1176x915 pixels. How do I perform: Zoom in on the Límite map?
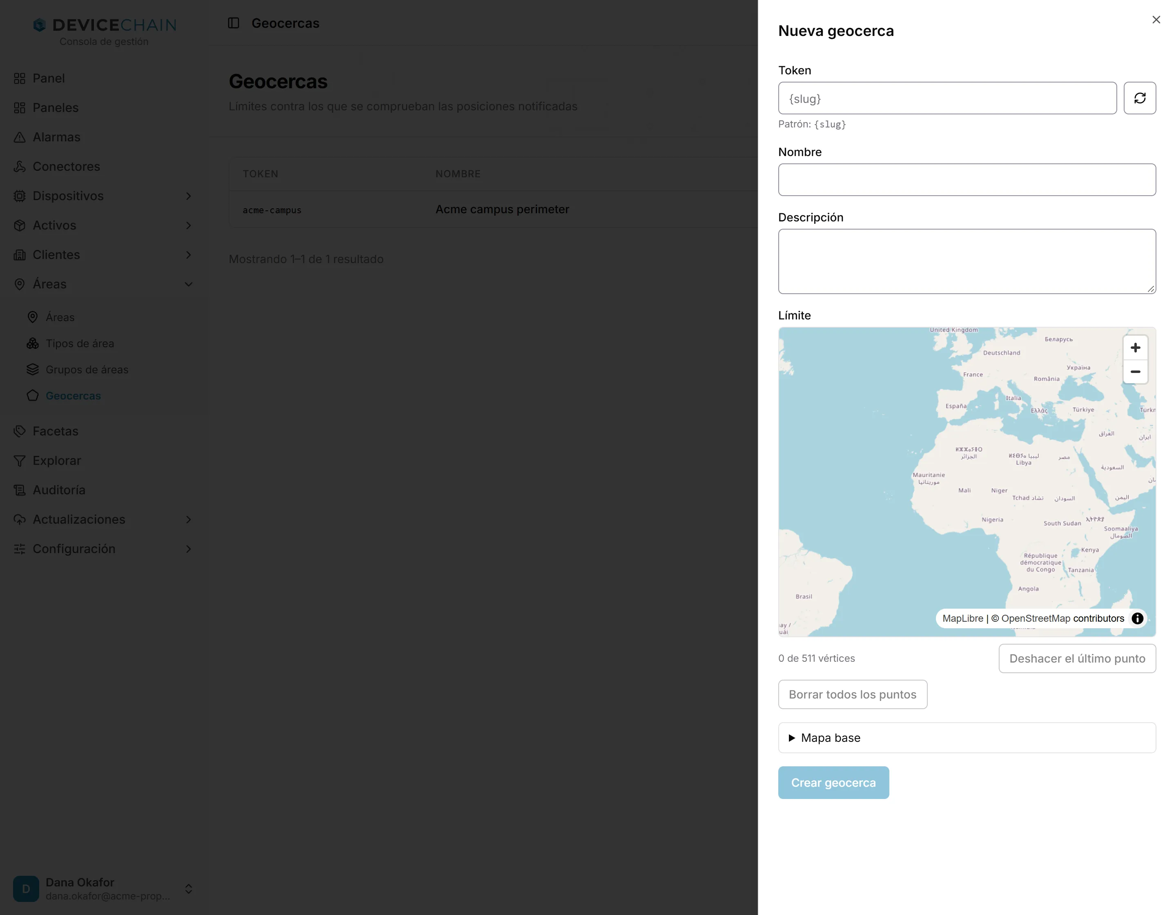1135,348
